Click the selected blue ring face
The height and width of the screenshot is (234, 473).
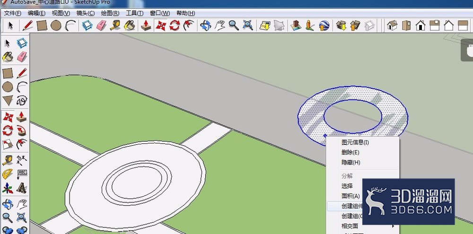tap(311, 117)
